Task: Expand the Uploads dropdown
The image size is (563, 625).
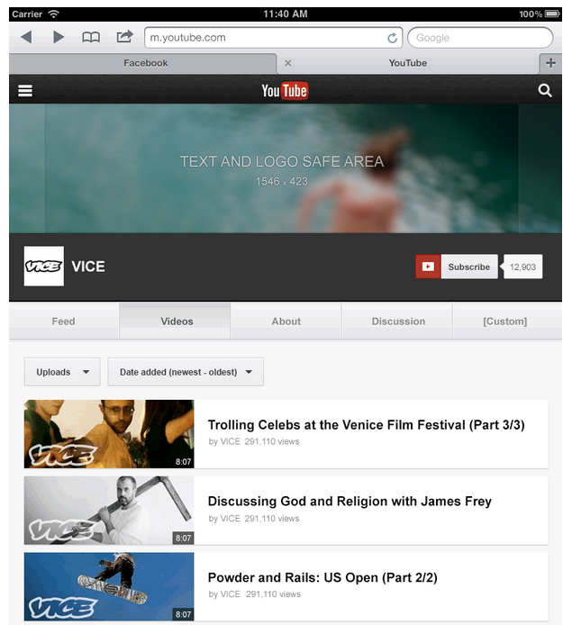Action: [x=62, y=372]
